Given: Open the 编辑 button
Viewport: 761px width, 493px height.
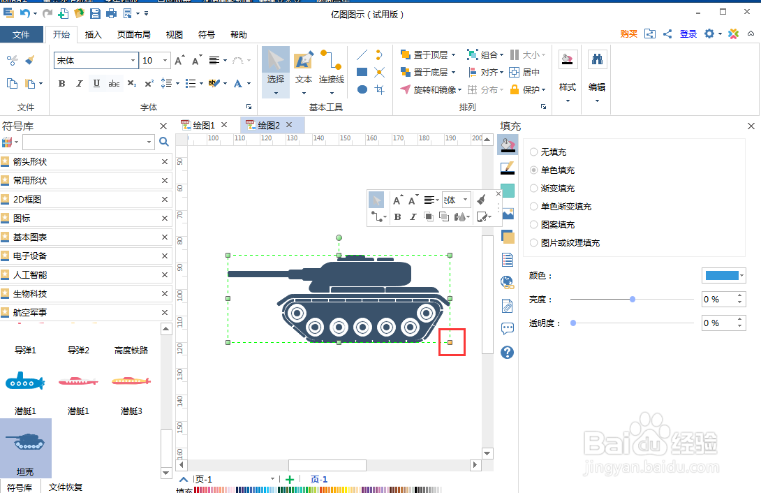Looking at the screenshot, I should click(x=597, y=75).
